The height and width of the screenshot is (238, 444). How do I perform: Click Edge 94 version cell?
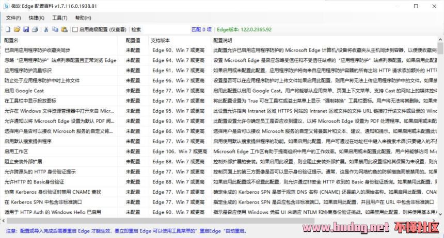pyautogui.click(x=178, y=60)
